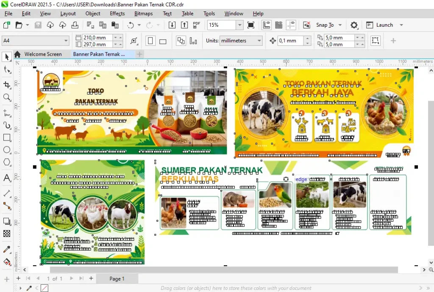The width and height of the screenshot is (434, 292).
Task: Select the Artistic Media tool
Action: pos(7,126)
